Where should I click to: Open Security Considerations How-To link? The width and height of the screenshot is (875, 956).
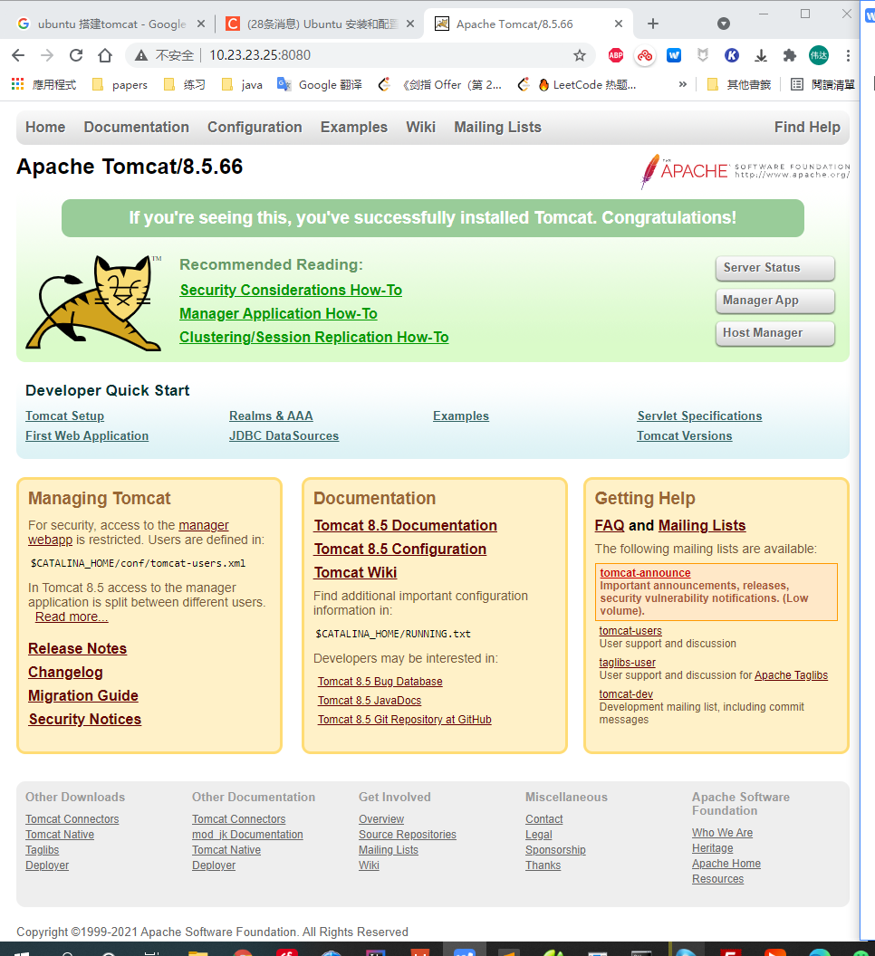click(x=291, y=291)
